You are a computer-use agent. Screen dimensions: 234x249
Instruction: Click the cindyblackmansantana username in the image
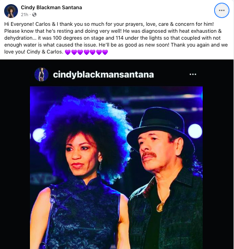[104, 75]
